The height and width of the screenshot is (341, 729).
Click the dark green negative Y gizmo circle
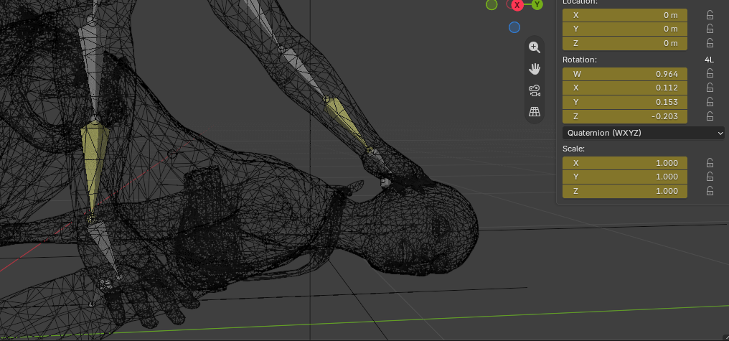tap(492, 4)
